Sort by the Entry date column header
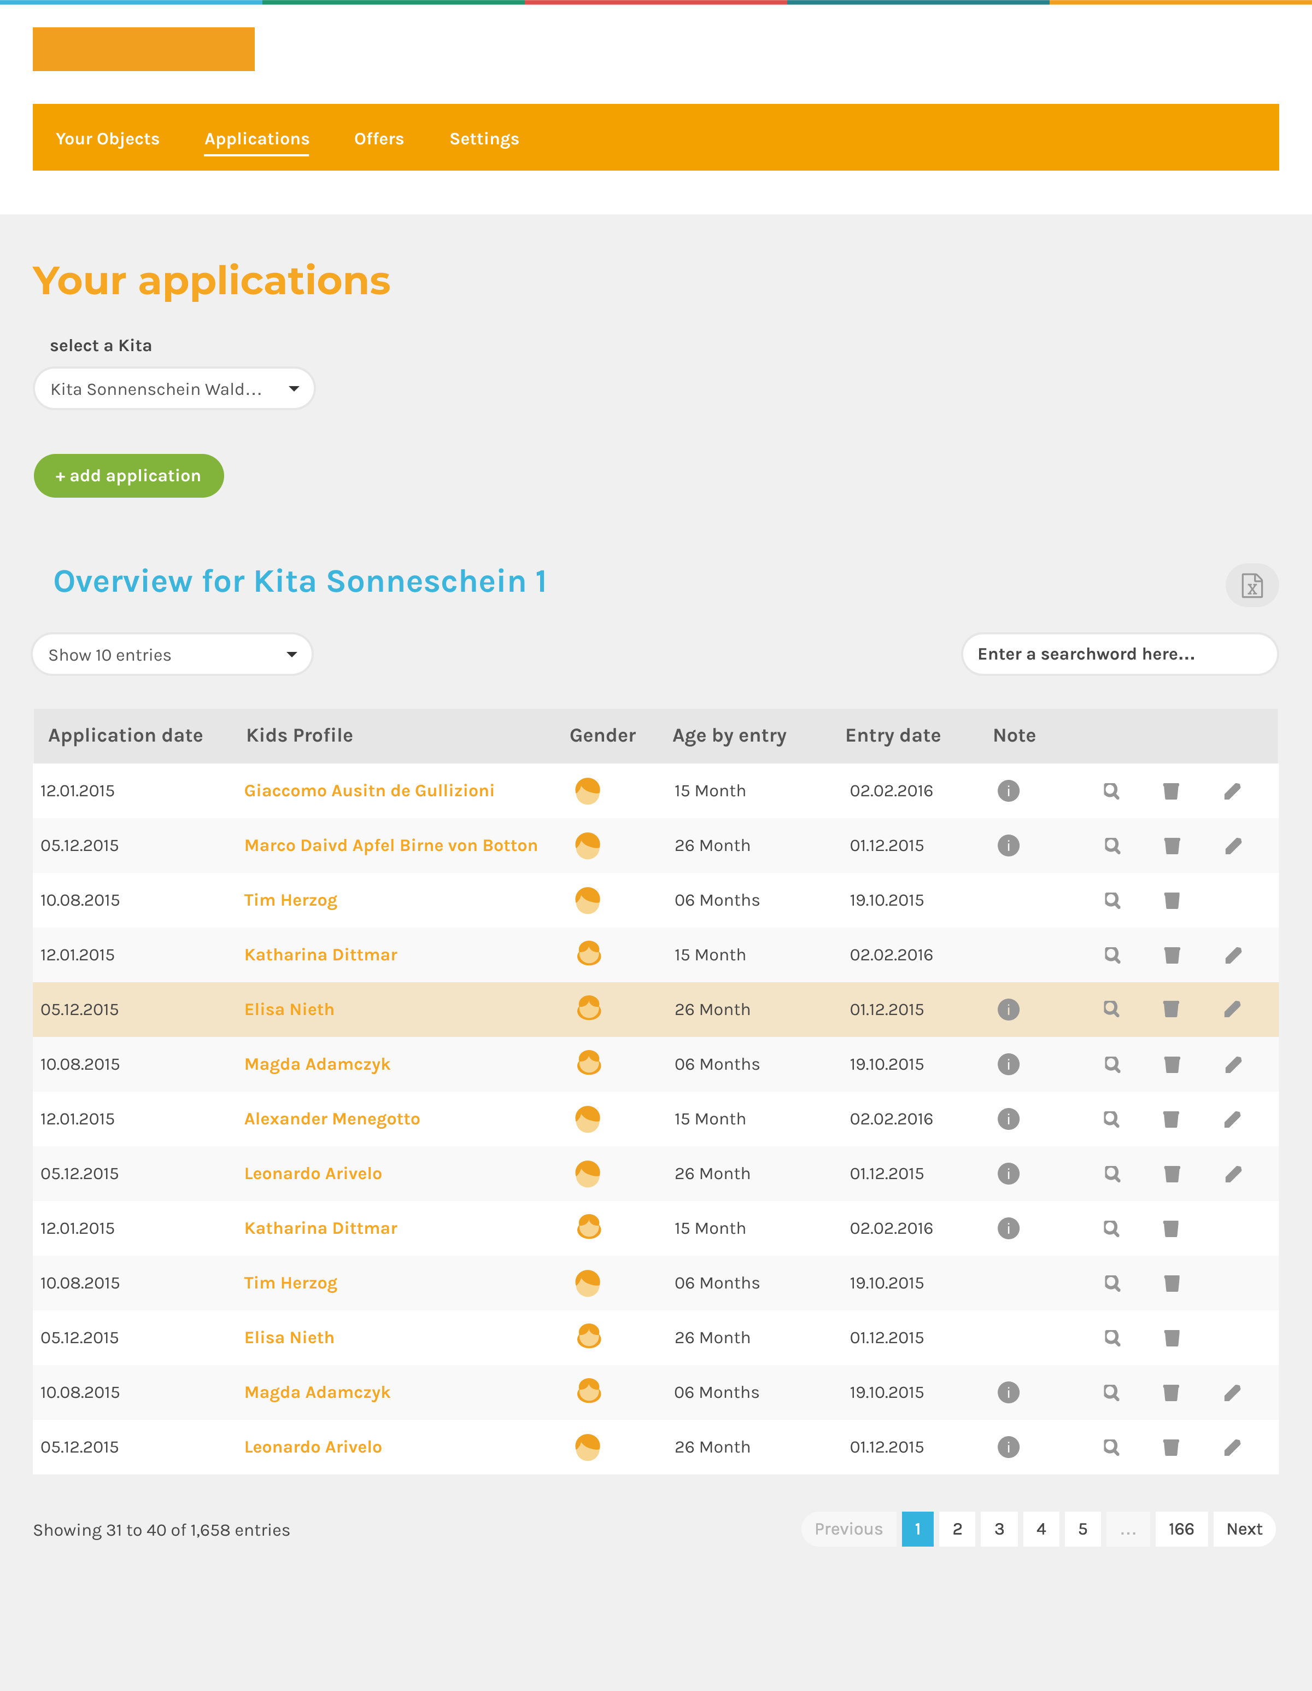Image resolution: width=1312 pixels, height=1691 pixels. [893, 736]
